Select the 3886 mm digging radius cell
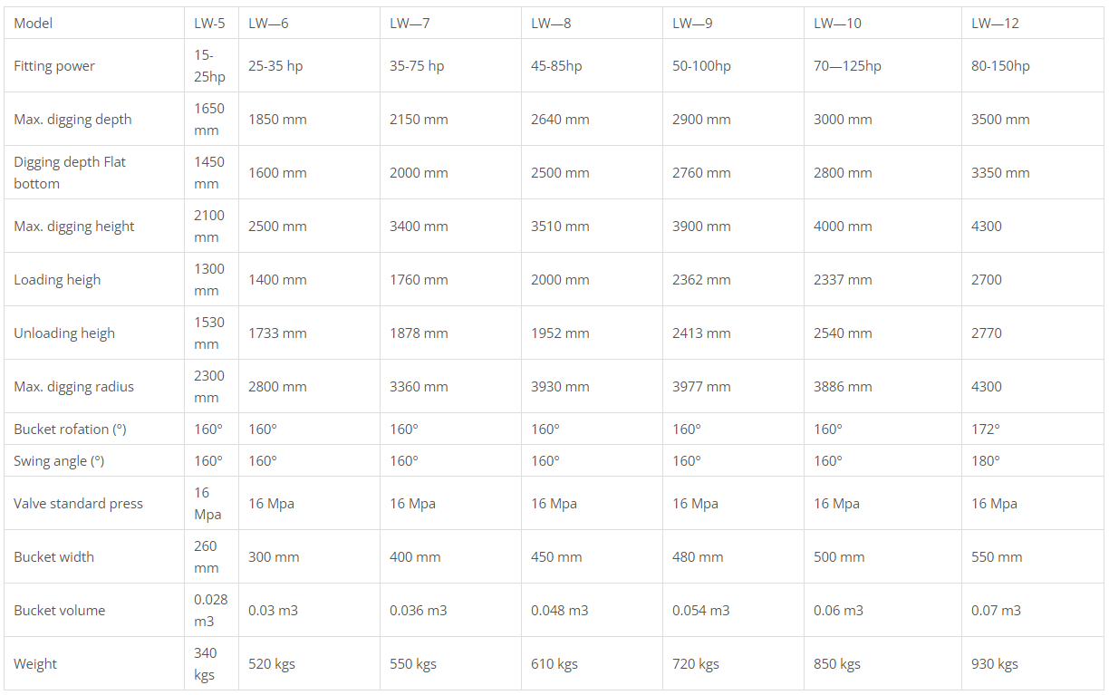 pos(843,386)
